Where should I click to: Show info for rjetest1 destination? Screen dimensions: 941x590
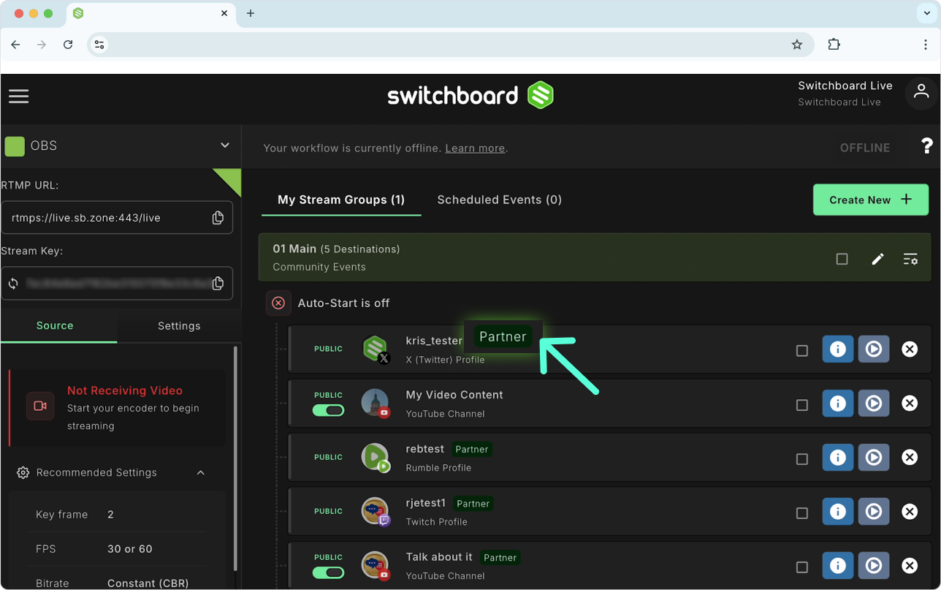838,512
